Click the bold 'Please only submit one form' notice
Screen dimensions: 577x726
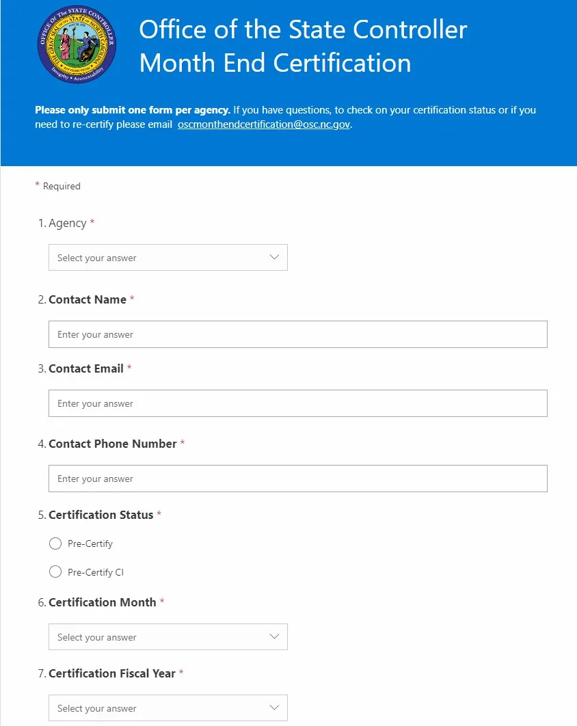click(x=133, y=110)
